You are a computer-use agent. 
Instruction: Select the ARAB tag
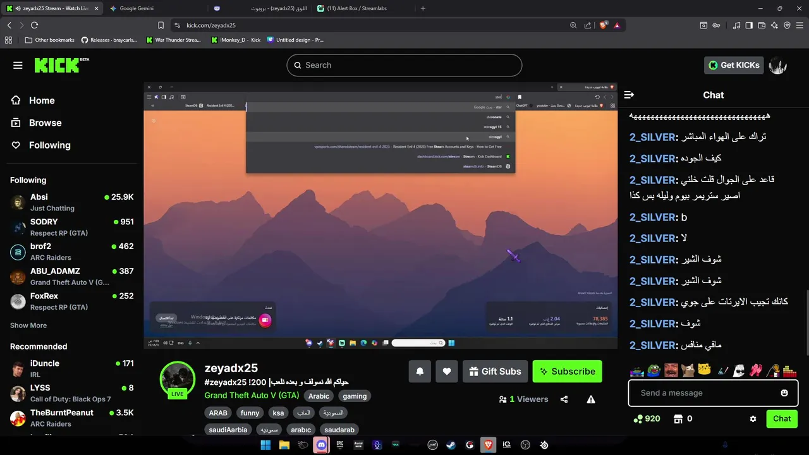(218, 413)
